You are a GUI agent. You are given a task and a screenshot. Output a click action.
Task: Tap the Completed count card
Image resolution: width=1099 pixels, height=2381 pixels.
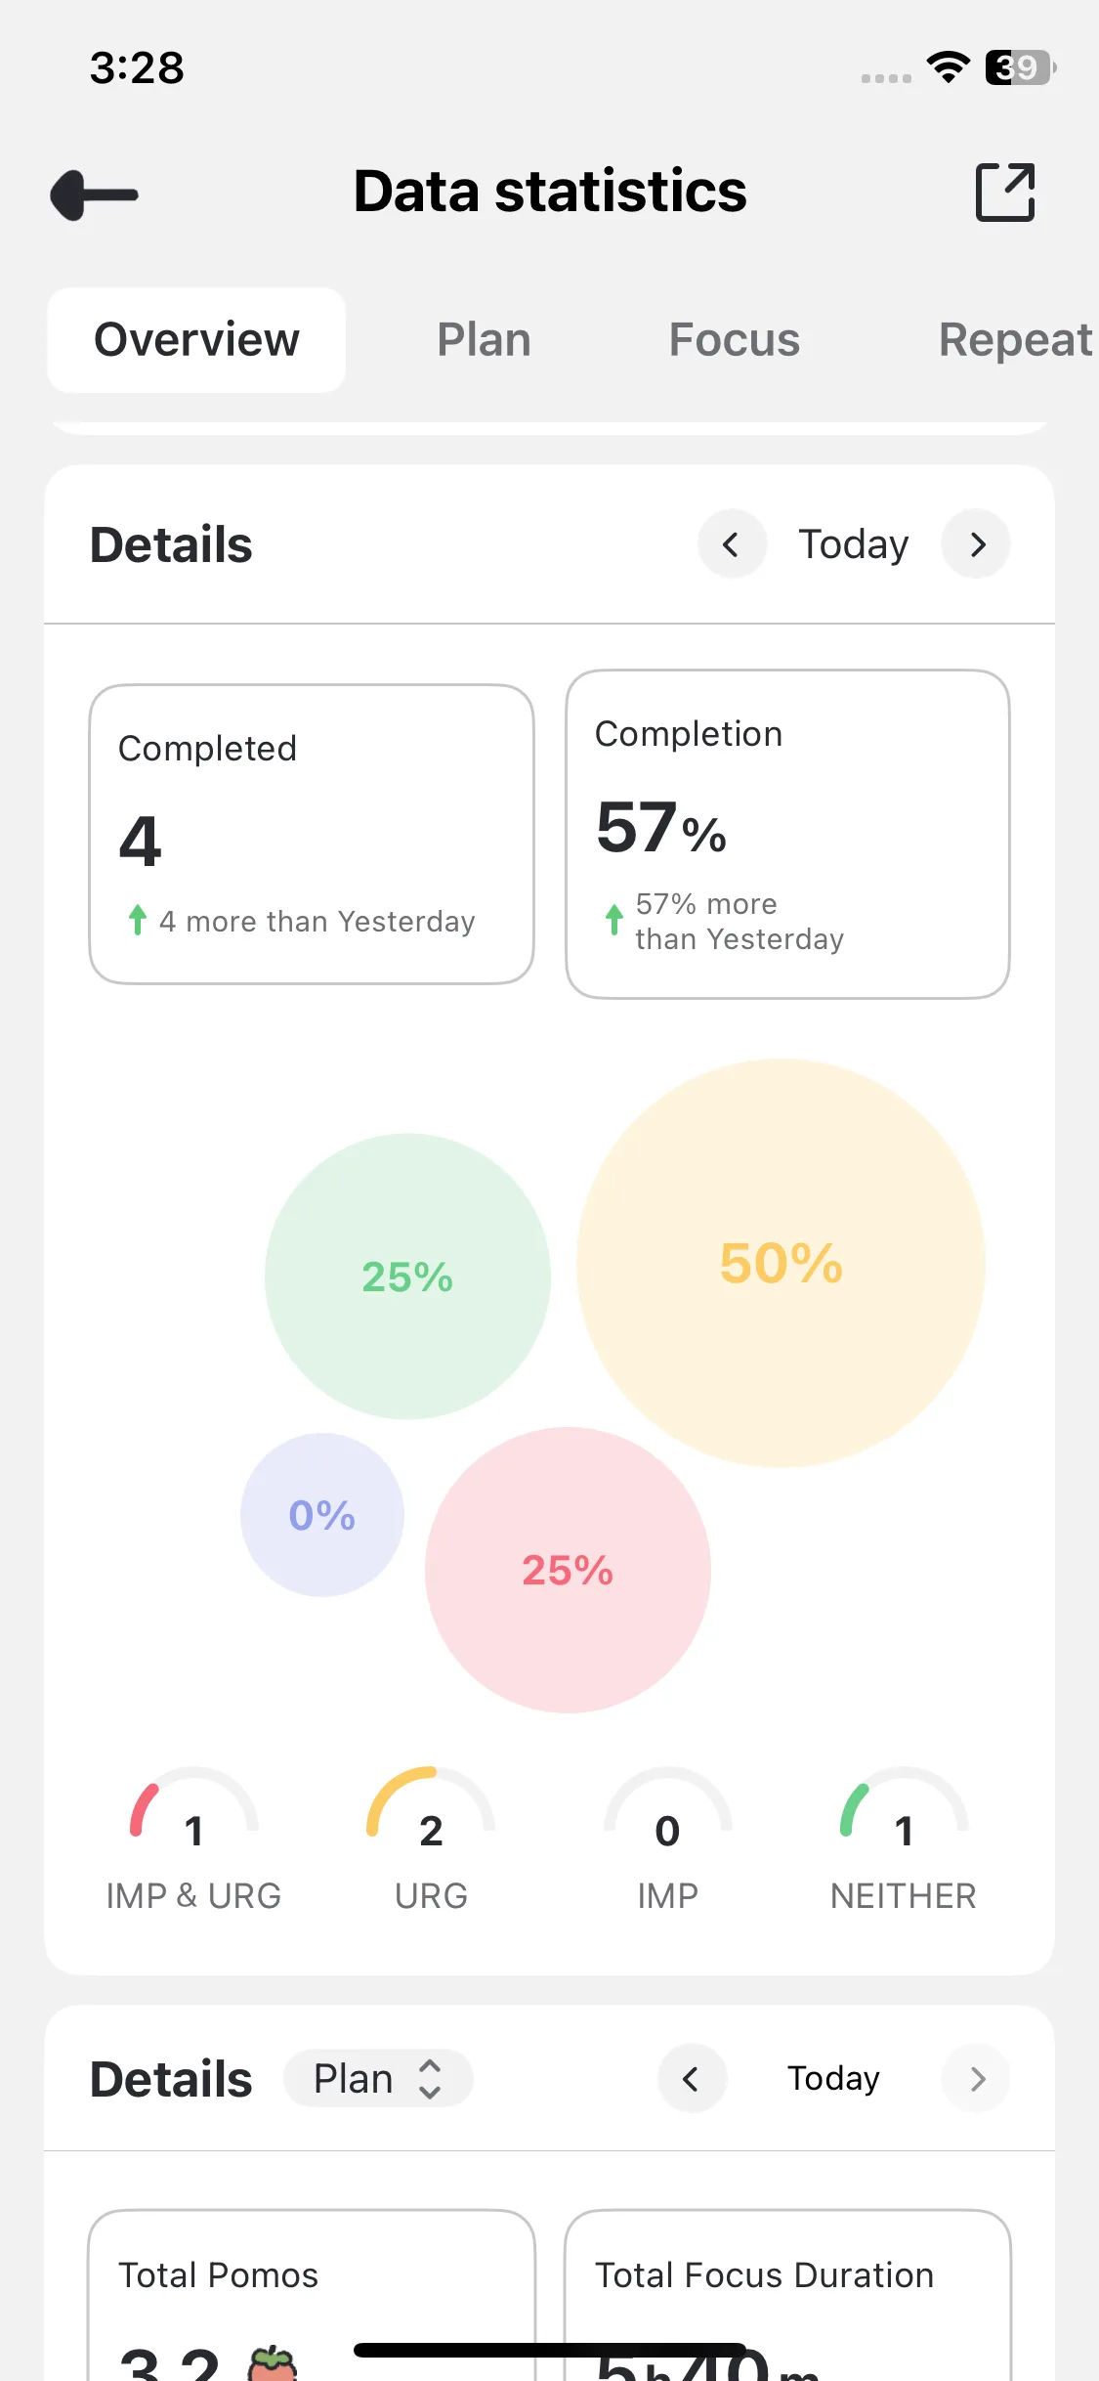pyautogui.click(x=312, y=834)
